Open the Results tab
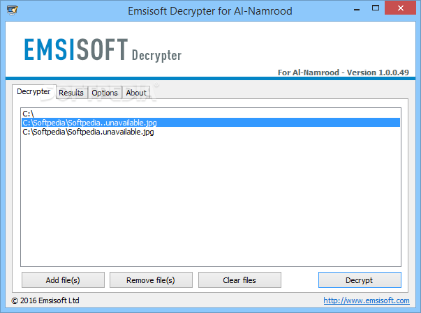Screen dimensions: 421x313 71,93
